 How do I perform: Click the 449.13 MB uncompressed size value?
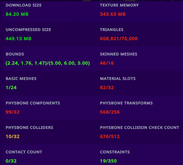pos(19,39)
